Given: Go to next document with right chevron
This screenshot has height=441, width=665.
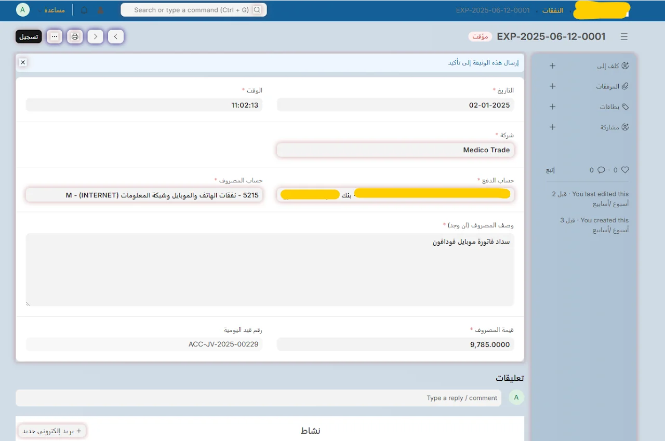Looking at the screenshot, I should 116,36.
